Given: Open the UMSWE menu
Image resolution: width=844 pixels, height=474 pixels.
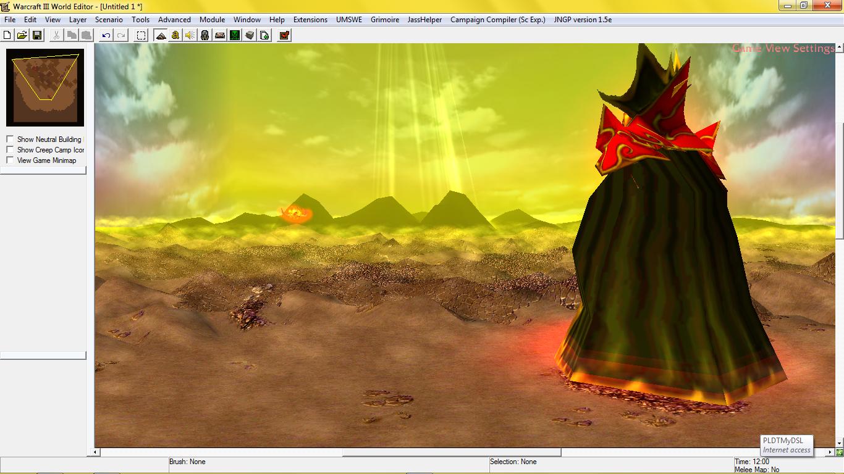Looking at the screenshot, I should pyautogui.click(x=349, y=20).
